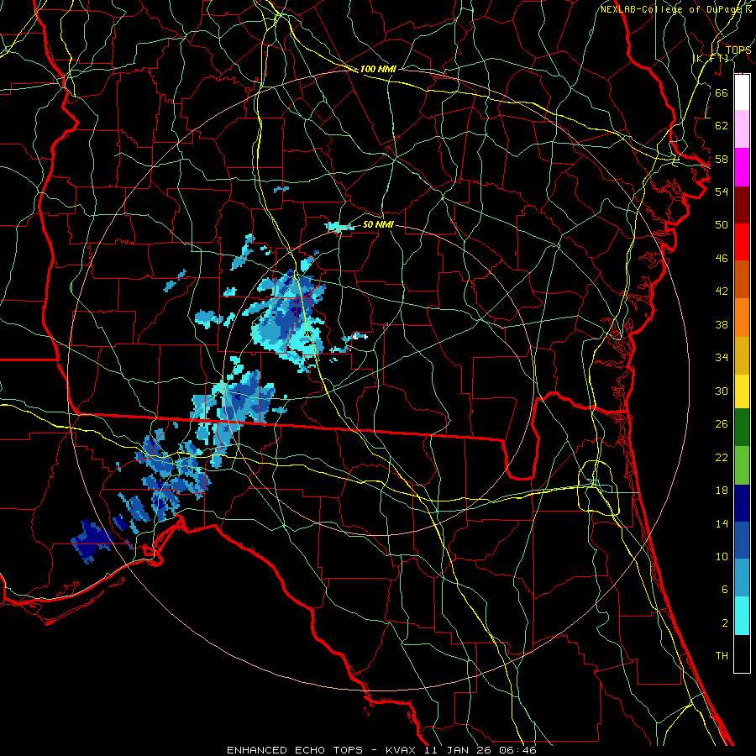Click the '2' legend value label
The height and width of the screenshot is (756, 756).
[x=725, y=623]
